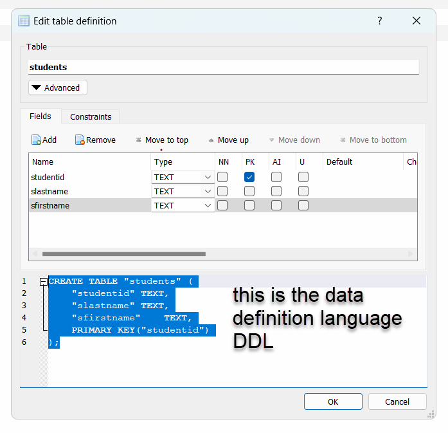Viewport: 448px width, 433px height.
Task: Toggle U checkbox for studentid
Action: pos(303,177)
